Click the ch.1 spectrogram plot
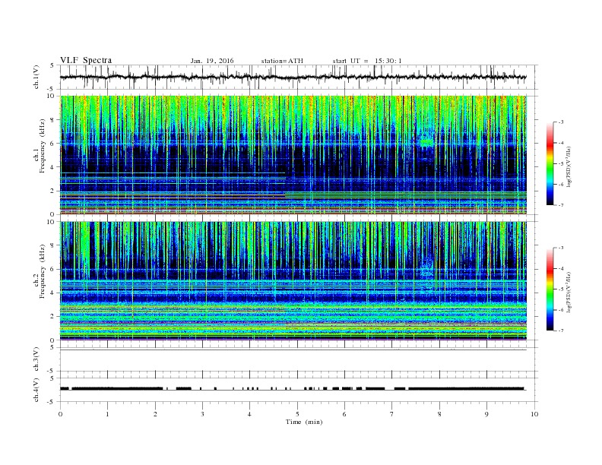The height and width of the screenshot is (465, 602). pyautogui.click(x=293, y=155)
